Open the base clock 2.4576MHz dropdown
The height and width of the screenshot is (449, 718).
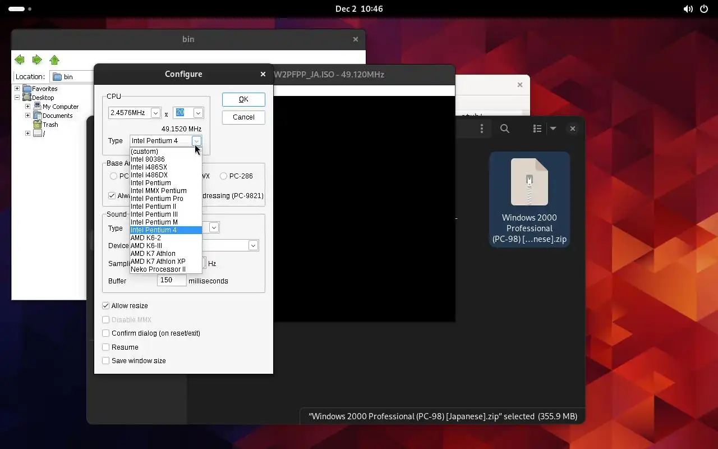[x=155, y=113]
